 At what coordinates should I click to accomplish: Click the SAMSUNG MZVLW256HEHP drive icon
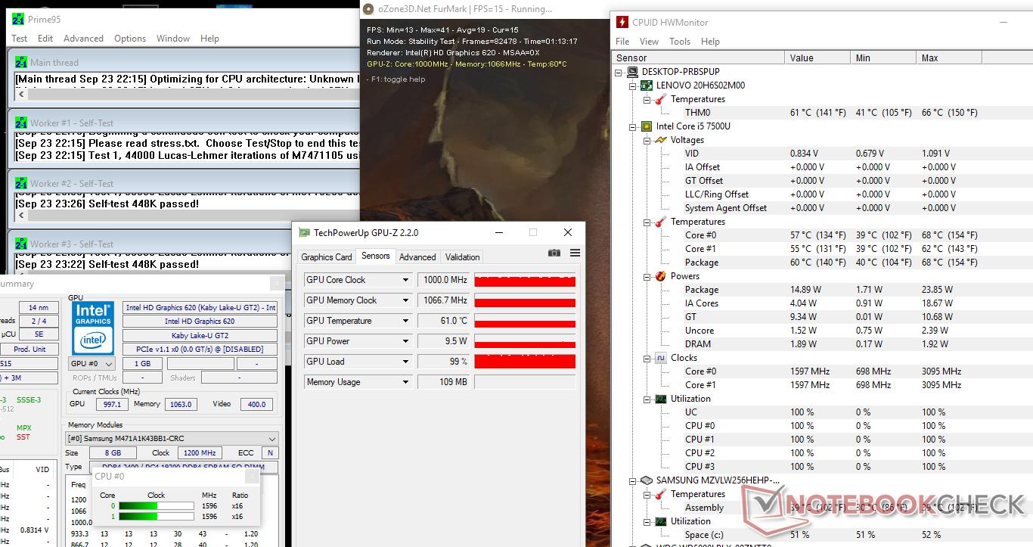coord(647,480)
